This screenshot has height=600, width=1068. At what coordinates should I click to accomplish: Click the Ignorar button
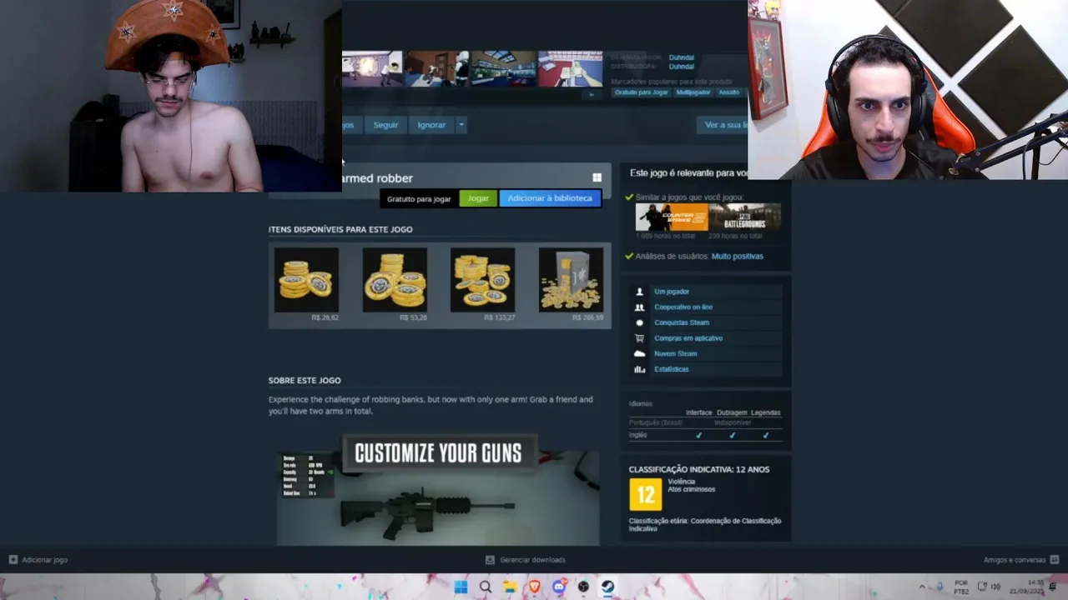pos(431,125)
